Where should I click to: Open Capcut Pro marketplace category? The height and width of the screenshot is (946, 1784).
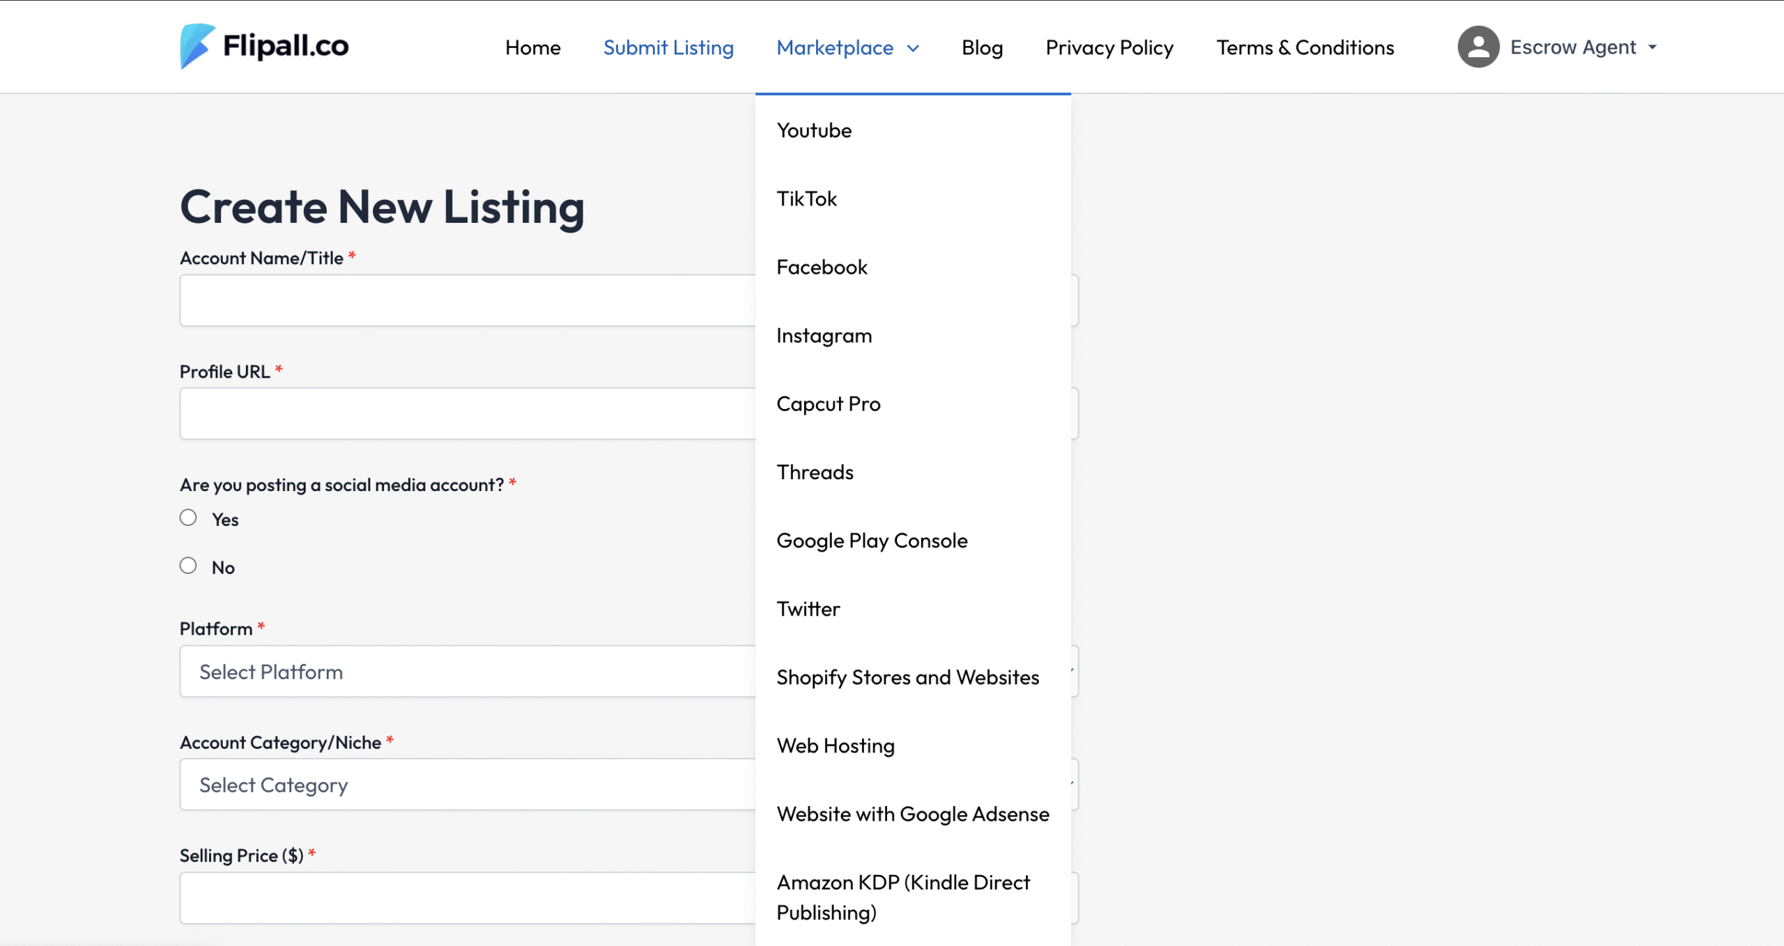point(913,403)
